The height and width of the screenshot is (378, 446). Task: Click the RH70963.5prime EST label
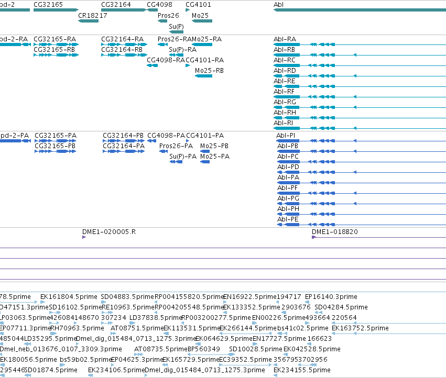pos(78,328)
